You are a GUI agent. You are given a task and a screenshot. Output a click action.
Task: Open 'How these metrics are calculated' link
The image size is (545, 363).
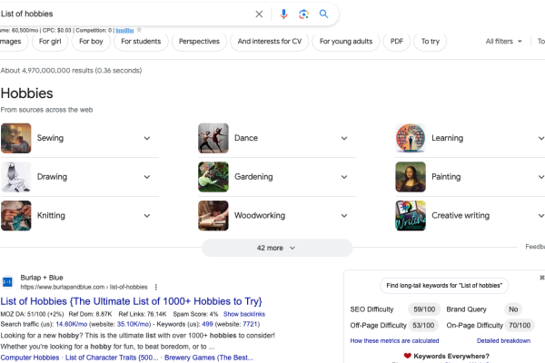point(394,341)
